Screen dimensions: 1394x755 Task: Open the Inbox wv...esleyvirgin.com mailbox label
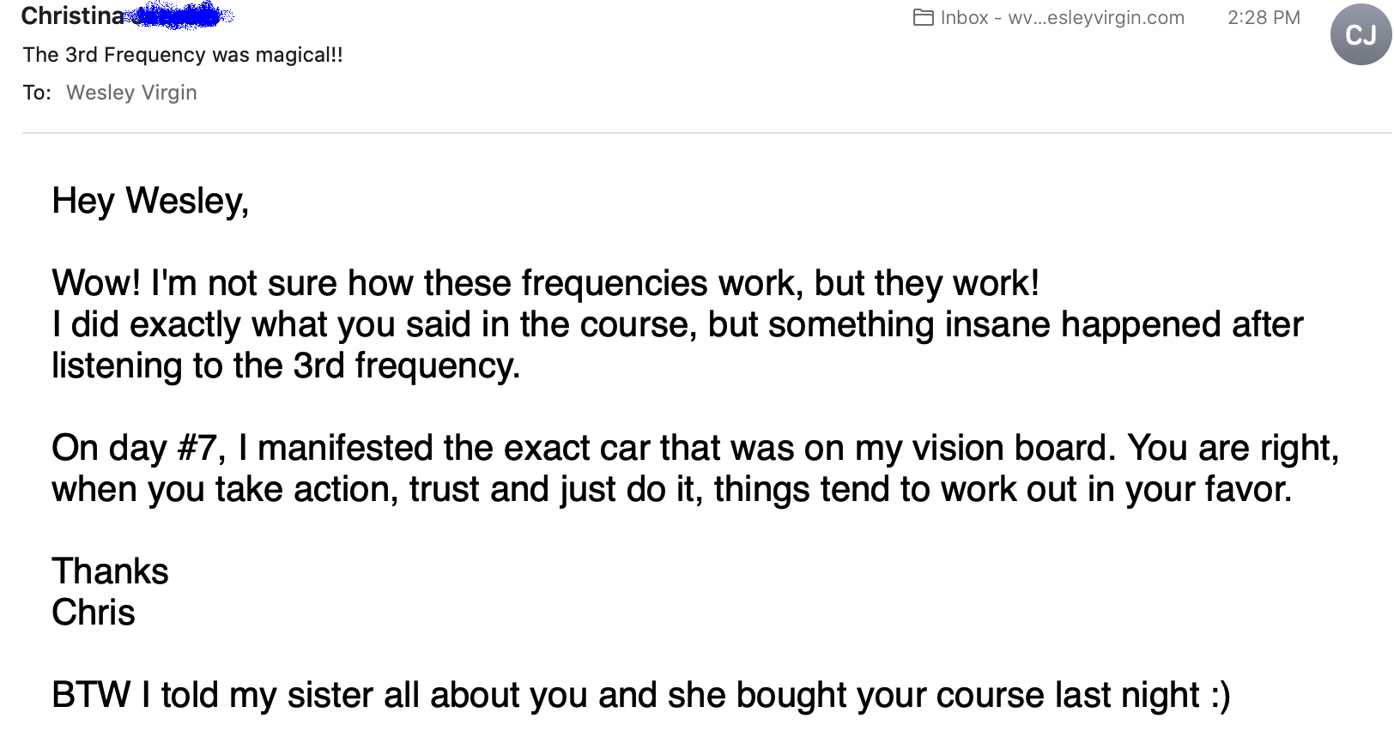coord(1062,18)
